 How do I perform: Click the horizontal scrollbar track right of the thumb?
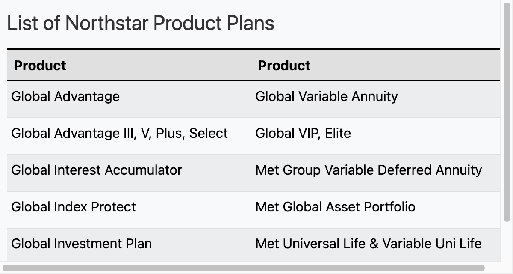tap(492, 268)
